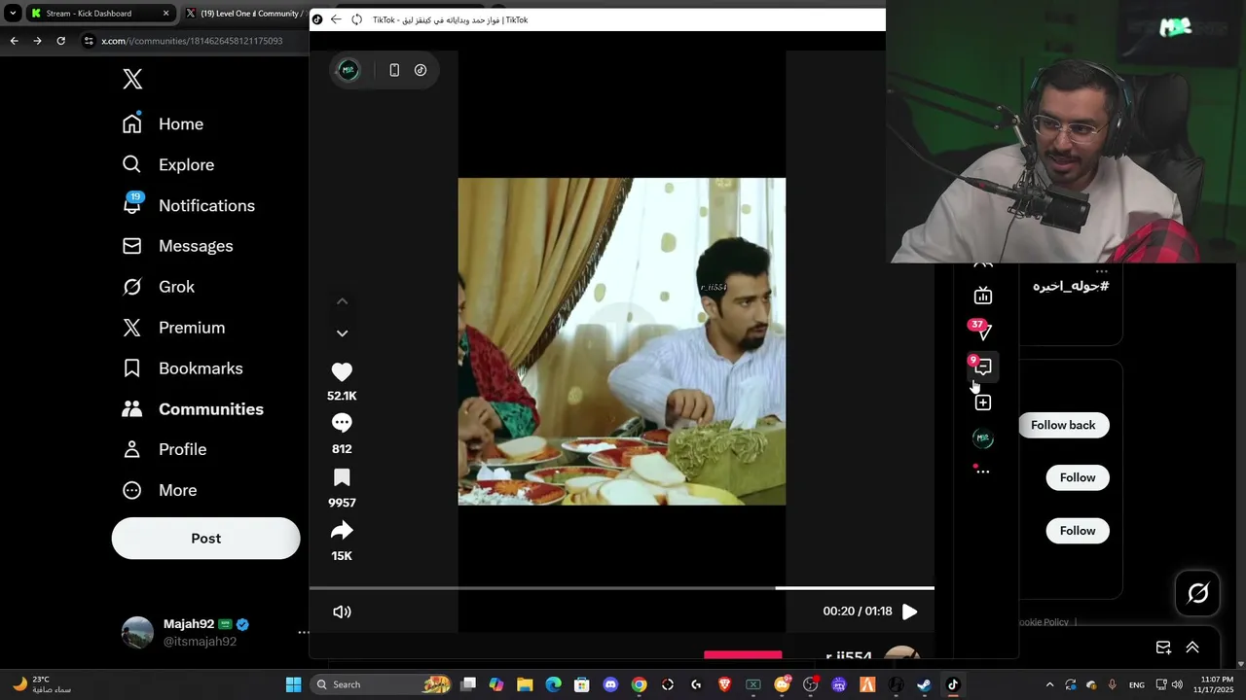Open TikTok inbox icon with 9 badge
Viewport: 1246px width, 700px height.
point(983,367)
